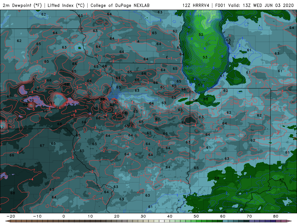This screenshot has width=297, height=223.
Task: Click the '50' color scale label
Action: [196, 216]
